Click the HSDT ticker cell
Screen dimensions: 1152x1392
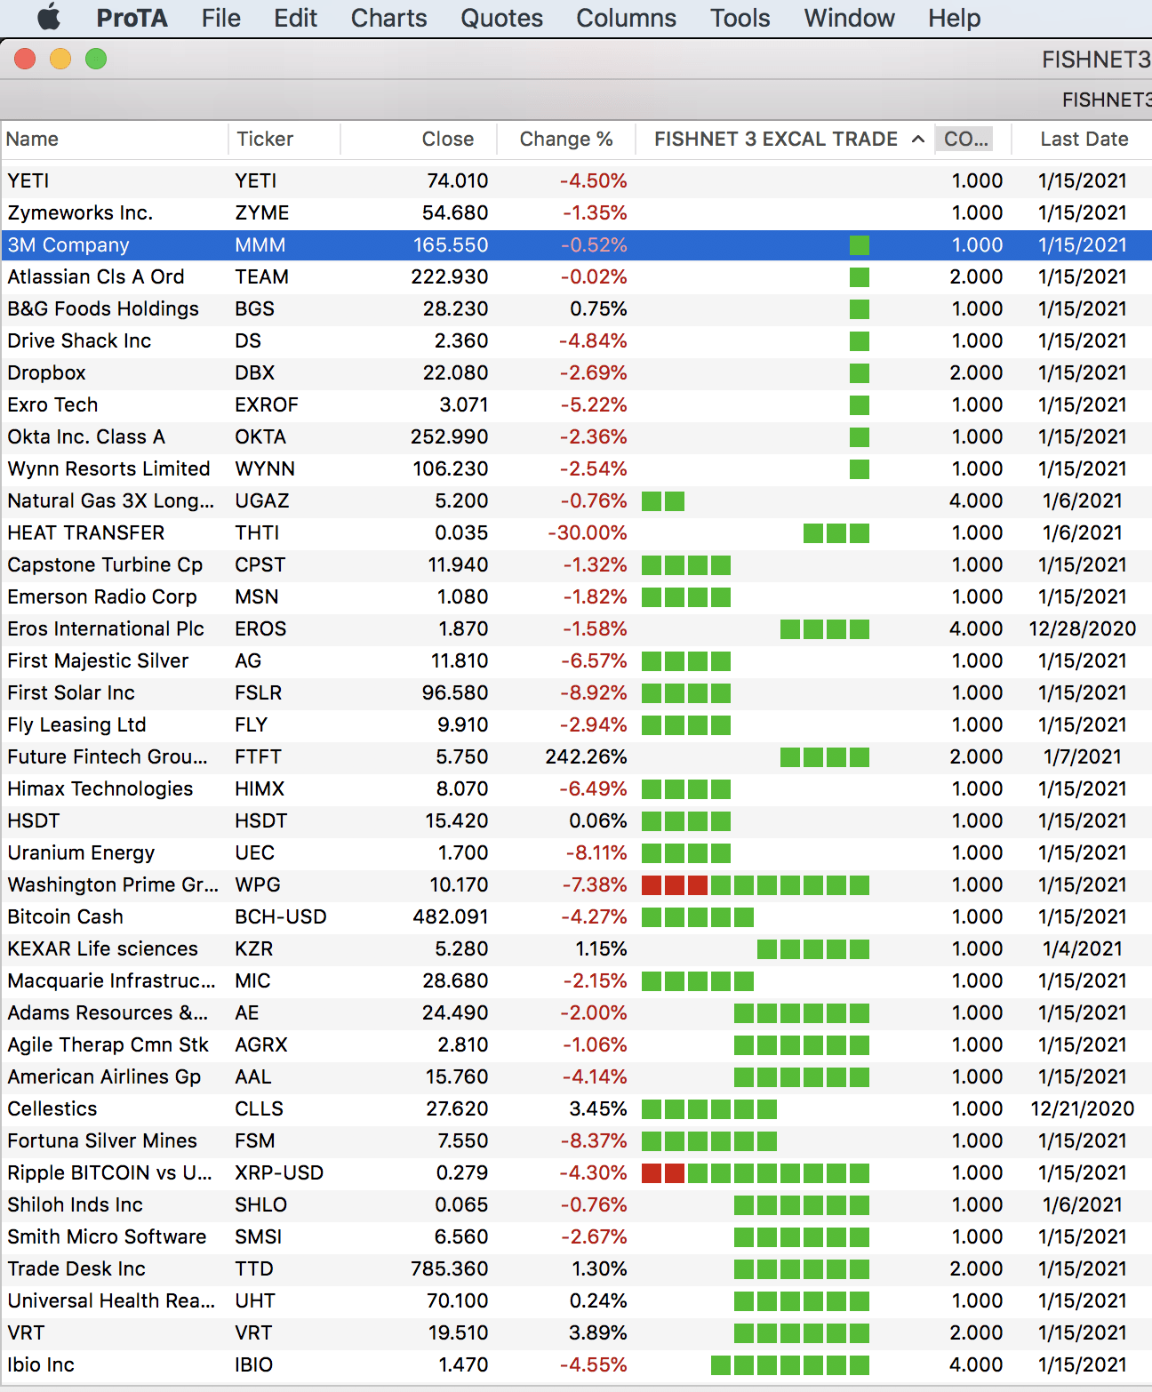260,820
